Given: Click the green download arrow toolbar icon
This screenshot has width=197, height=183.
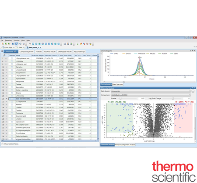Looking at the screenshot, I should tap(77, 44).
